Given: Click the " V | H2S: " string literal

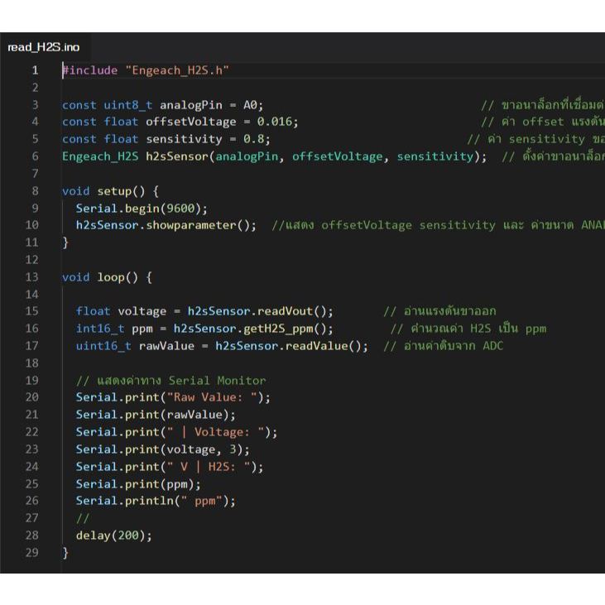Looking at the screenshot, I should 212,467.
